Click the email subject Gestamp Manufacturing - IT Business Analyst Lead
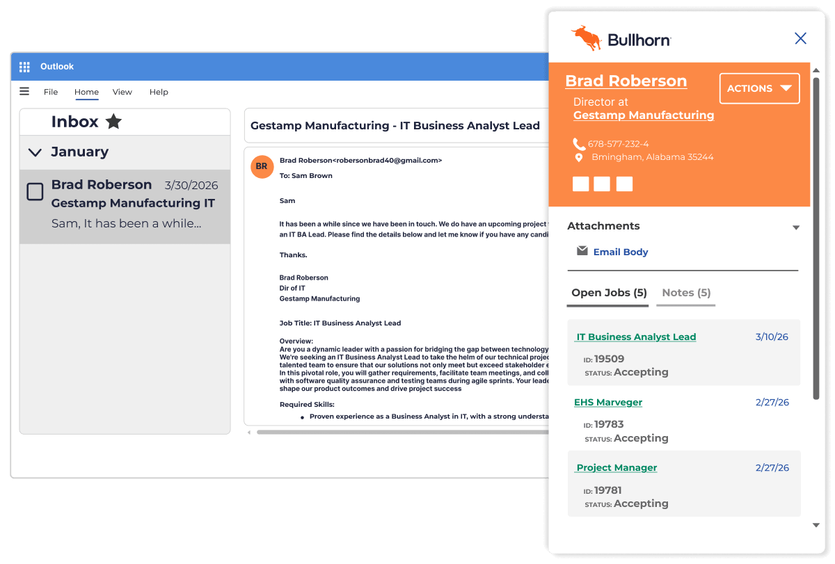Viewport: 835px width, 564px height. tap(395, 126)
